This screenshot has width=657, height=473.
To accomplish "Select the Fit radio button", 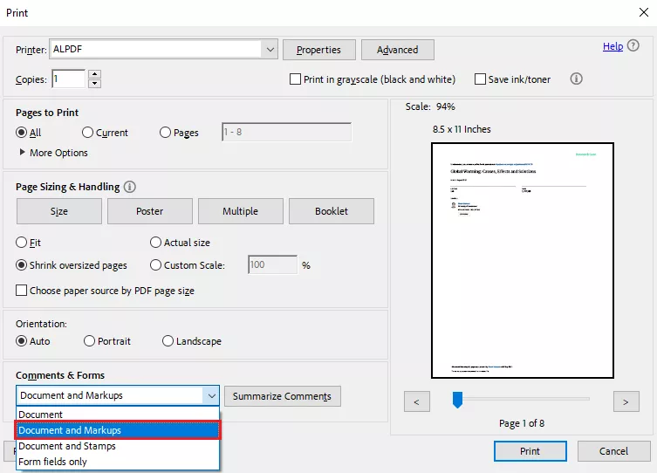I will tap(21, 242).
